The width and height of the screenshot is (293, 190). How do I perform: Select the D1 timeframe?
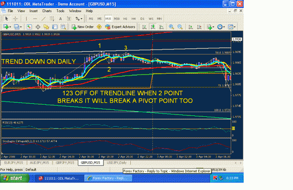pyautogui.click(x=143, y=19)
